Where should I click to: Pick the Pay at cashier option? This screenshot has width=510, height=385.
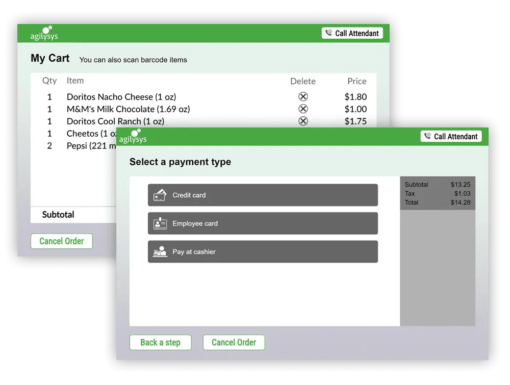[263, 252]
